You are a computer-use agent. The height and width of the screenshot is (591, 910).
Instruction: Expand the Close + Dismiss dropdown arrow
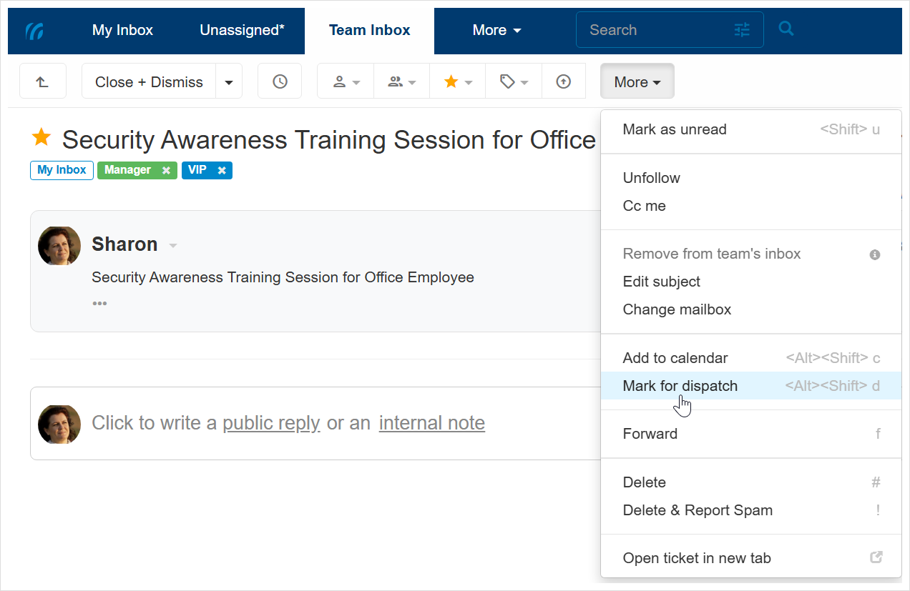tap(229, 82)
